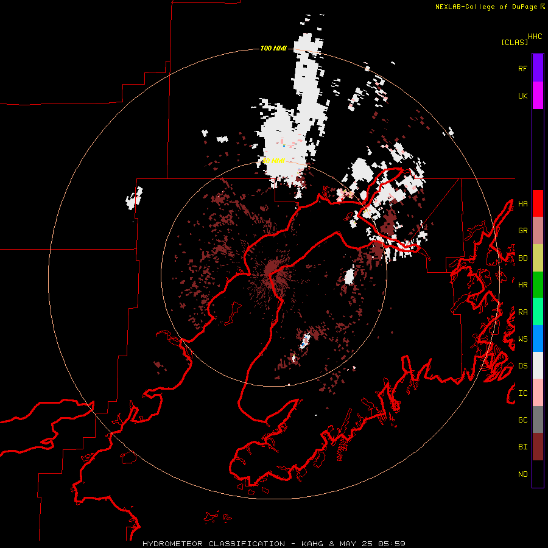Click the WS blue legend swatch
Viewport: 548px width, 548px height.
538,339
